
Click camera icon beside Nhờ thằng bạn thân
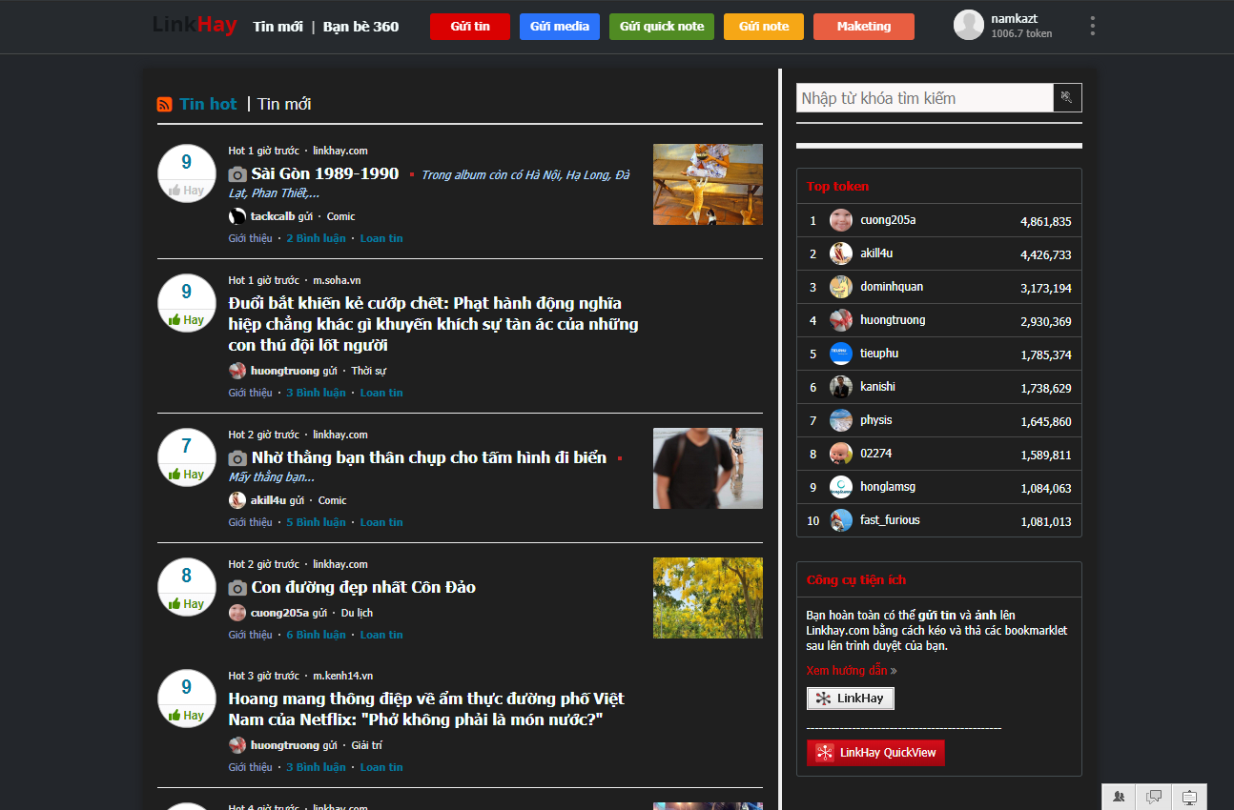pyautogui.click(x=237, y=458)
